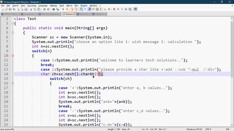This screenshot has width=234, height=131.
Task: Create a new document with New icon
Action: coord(2,9)
